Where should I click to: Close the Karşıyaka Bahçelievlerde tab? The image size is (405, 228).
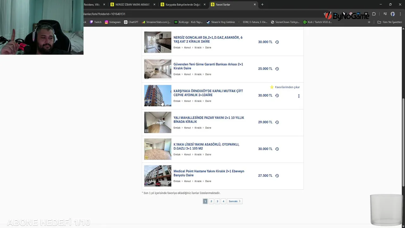pyautogui.click(x=204, y=4)
